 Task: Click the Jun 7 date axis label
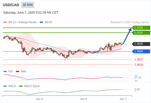coord(123,99)
